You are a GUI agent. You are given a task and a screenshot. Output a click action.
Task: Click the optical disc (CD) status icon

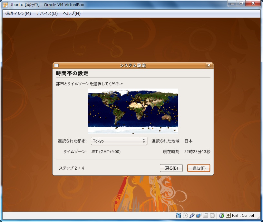point(185,216)
